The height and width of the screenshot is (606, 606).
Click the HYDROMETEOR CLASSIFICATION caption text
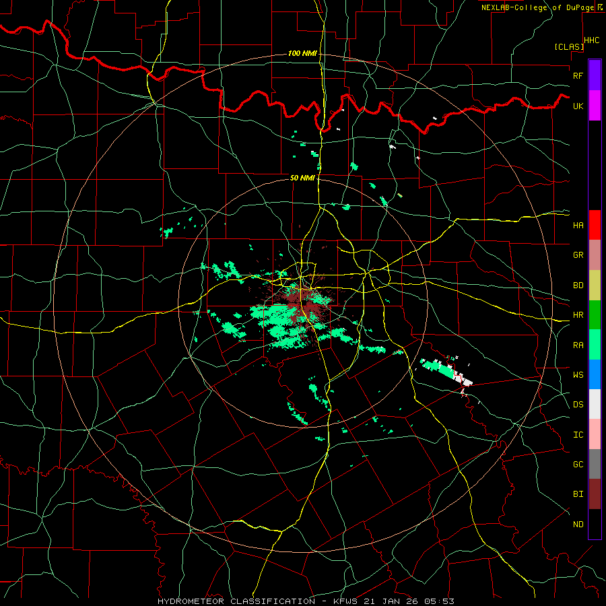click(x=236, y=601)
